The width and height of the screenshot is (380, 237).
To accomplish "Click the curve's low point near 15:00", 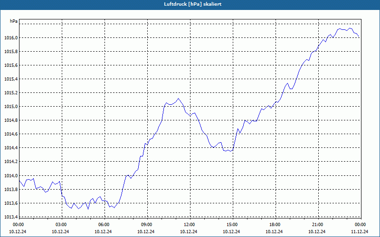I will (231, 151).
